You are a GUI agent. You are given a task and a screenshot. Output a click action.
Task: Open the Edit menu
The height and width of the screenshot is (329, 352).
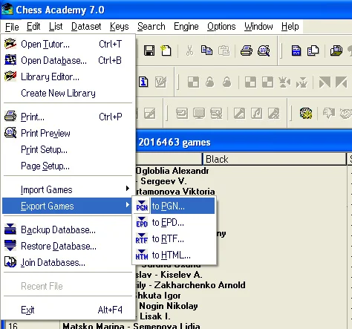33,27
